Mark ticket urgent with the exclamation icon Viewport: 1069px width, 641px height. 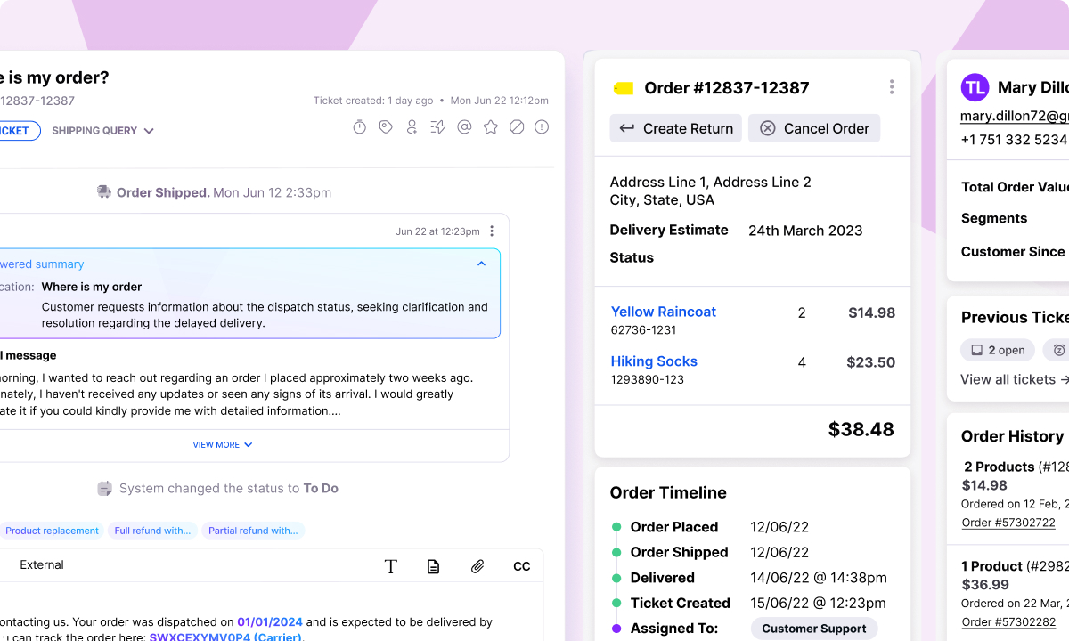(542, 127)
